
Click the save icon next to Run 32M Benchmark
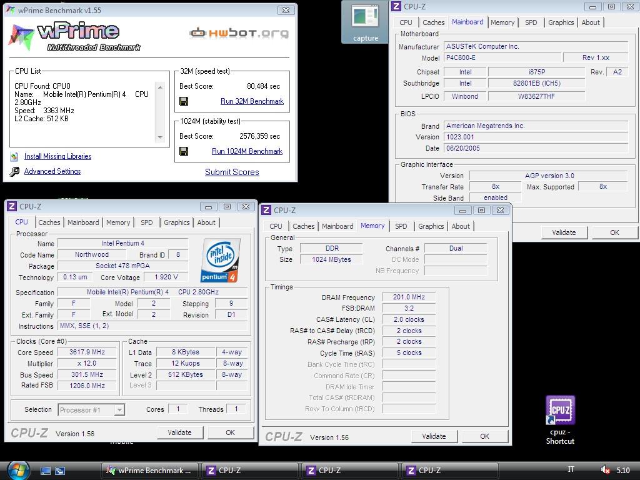[184, 101]
